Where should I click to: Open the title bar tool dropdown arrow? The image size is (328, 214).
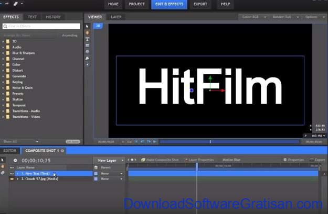pyautogui.click(x=22, y=4)
